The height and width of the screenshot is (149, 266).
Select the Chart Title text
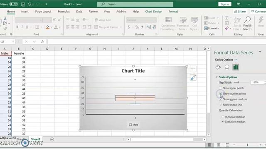click(x=133, y=71)
